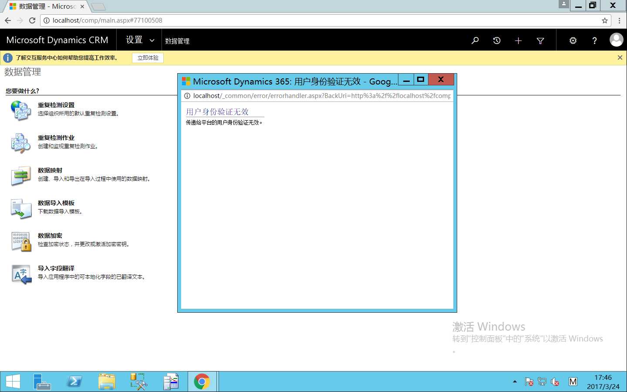This screenshot has width=627, height=392.
Task: Maximize the error popup window
Action: 421,79
